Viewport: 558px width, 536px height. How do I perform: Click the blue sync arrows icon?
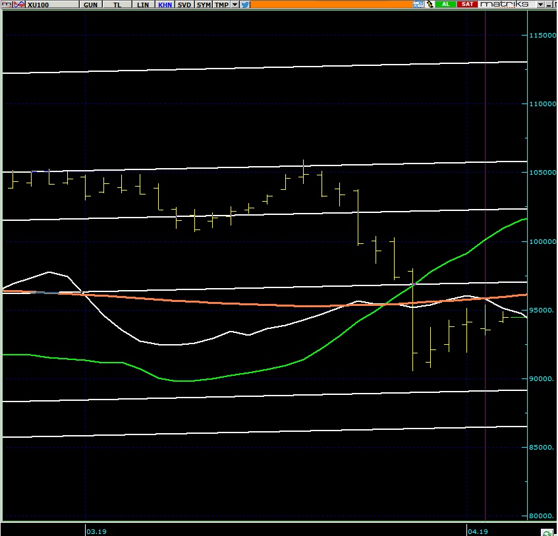coord(418,4)
